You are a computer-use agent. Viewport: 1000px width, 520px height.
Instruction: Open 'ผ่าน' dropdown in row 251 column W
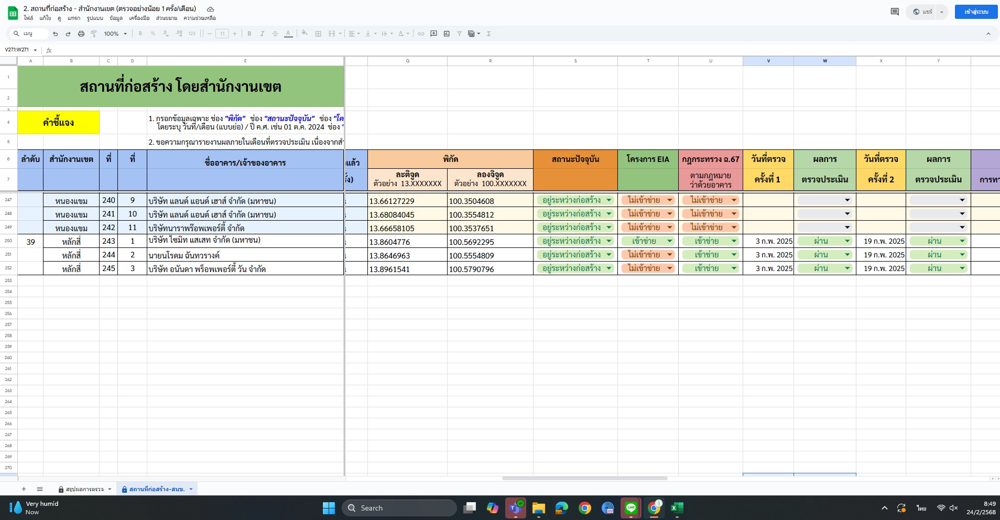[847, 255]
